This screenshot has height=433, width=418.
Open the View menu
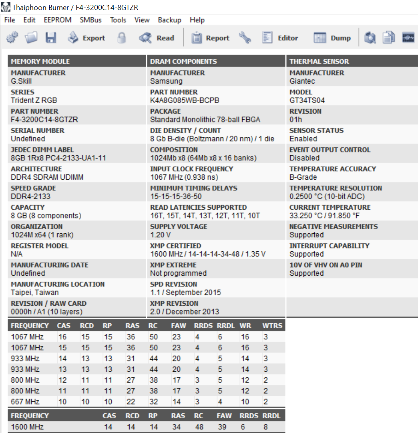tap(142, 20)
